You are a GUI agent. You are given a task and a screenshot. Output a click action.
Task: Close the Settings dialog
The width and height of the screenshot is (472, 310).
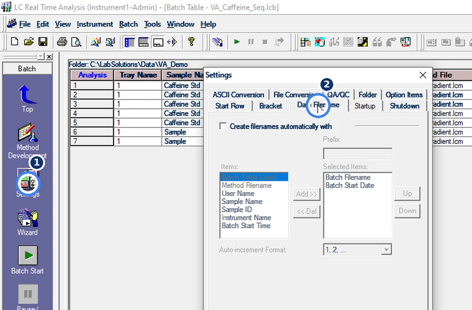coord(423,75)
